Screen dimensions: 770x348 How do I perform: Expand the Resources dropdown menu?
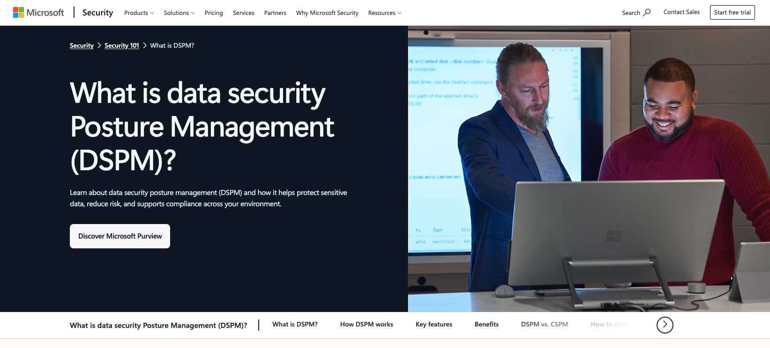click(385, 13)
